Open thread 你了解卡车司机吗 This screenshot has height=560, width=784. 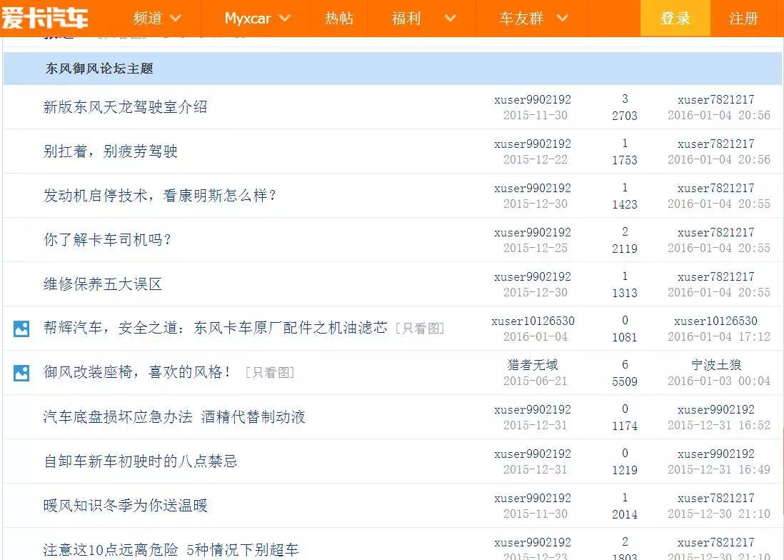click(107, 240)
